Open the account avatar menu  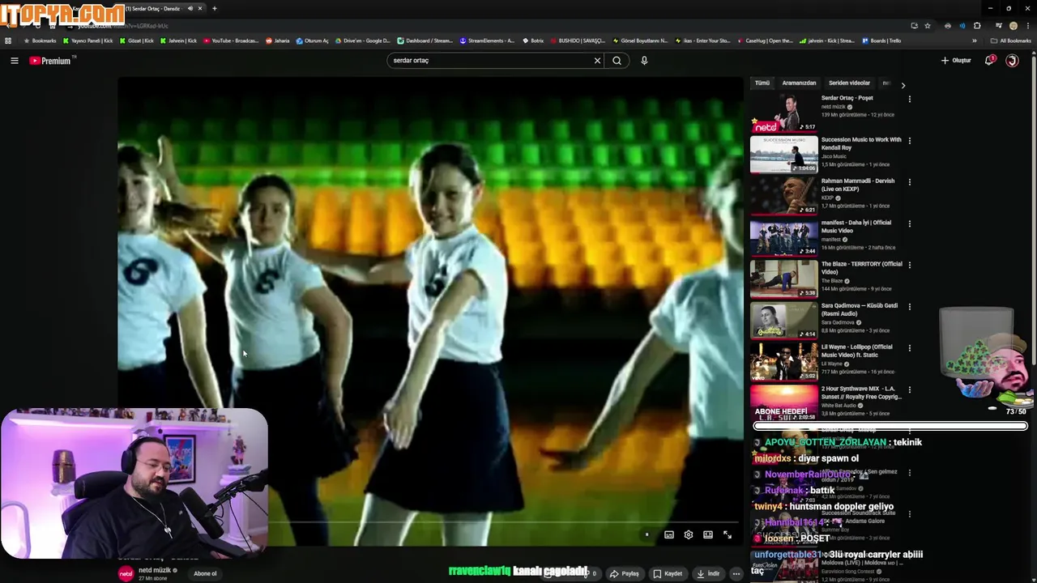pyautogui.click(x=1012, y=61)
